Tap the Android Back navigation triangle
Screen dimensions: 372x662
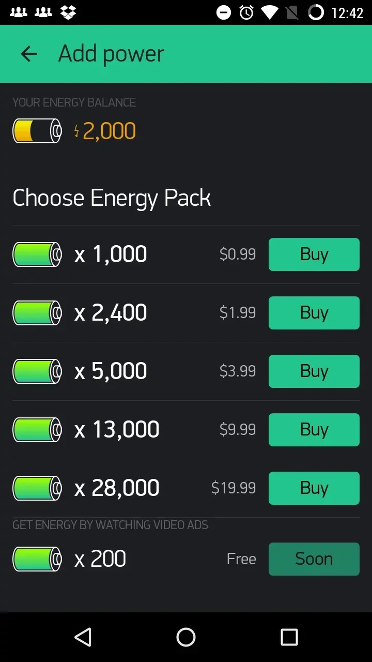click(x=83, y=637)
